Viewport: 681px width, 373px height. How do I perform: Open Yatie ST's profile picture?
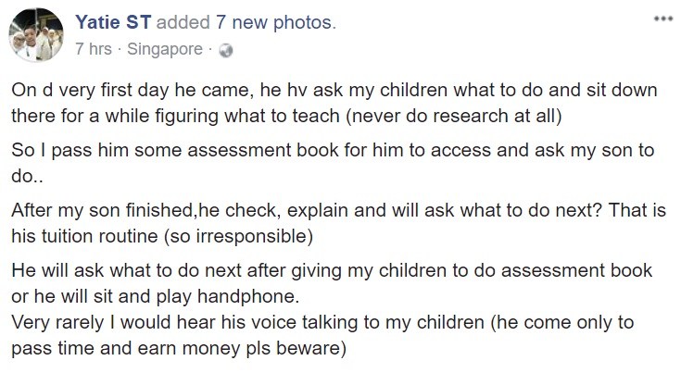[x=36, y=36]
